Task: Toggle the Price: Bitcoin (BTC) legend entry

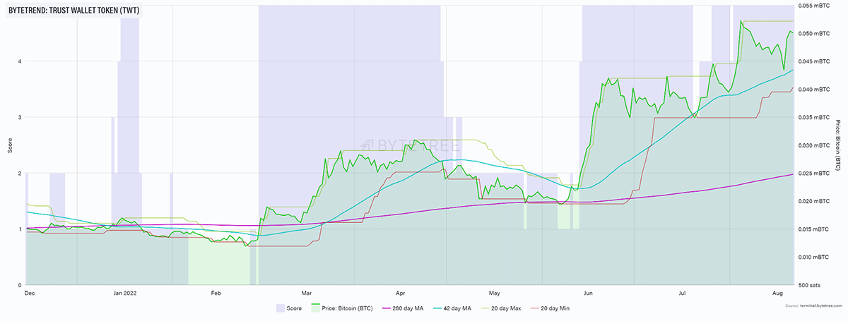Action: point(342,308)
